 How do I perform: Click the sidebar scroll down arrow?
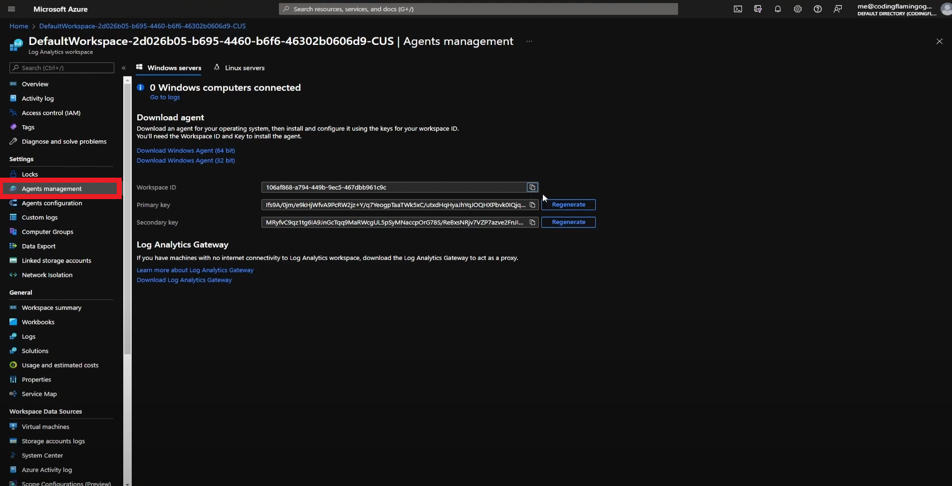tap(127, 484)
